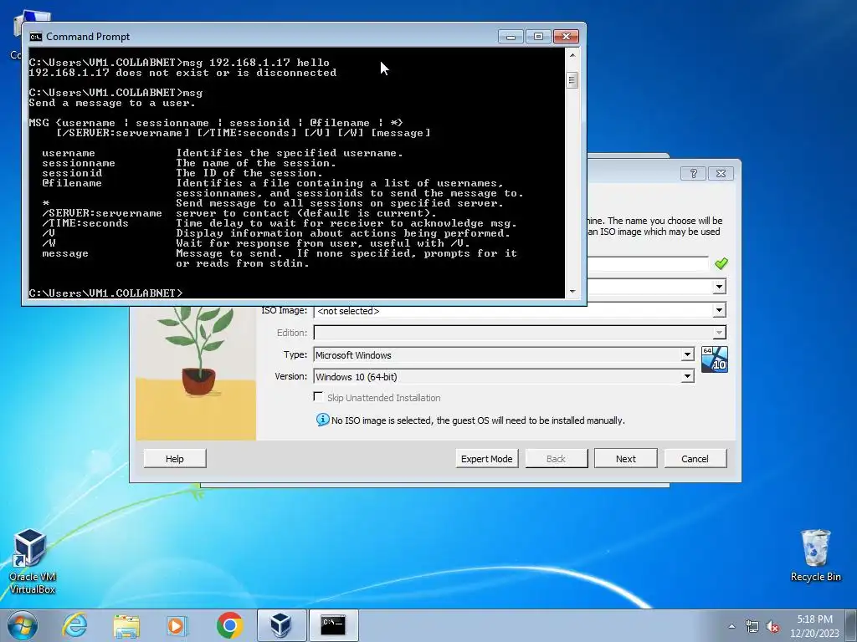Open the Windows Start menu orb
This screenshot has width=857, height=642.
[22, 625]
